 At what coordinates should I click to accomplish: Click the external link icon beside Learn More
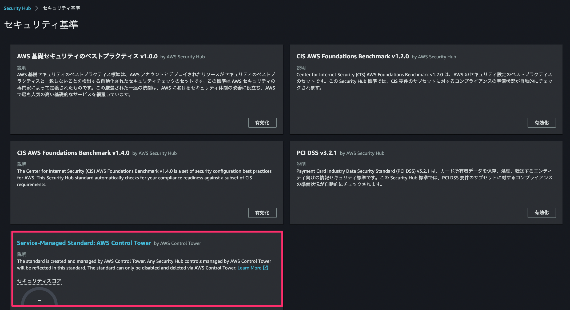[265, 268]
